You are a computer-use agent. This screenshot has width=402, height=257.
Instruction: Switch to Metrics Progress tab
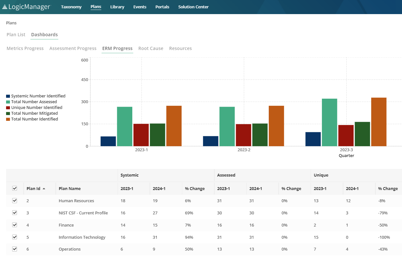coord(25,48)
